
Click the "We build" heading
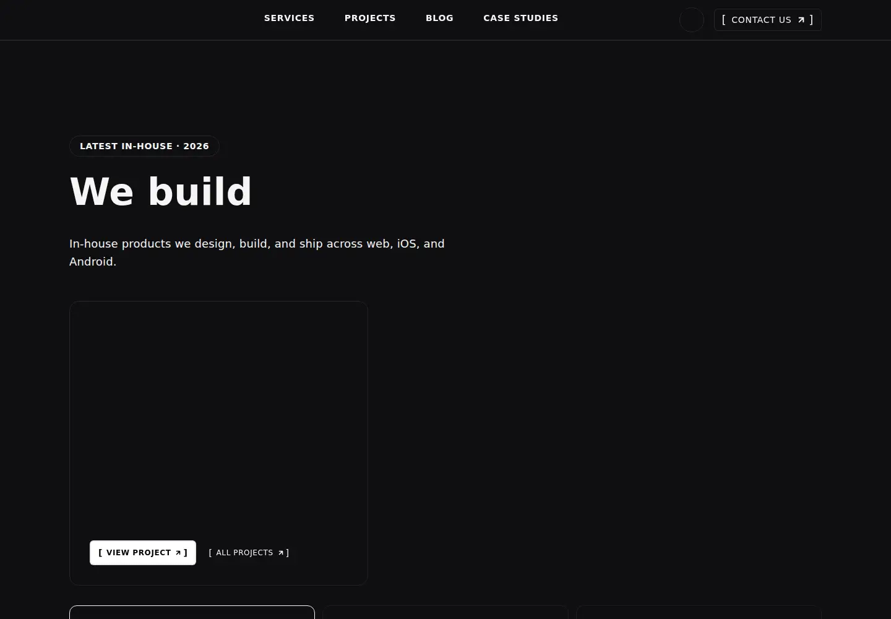(161, 191)
